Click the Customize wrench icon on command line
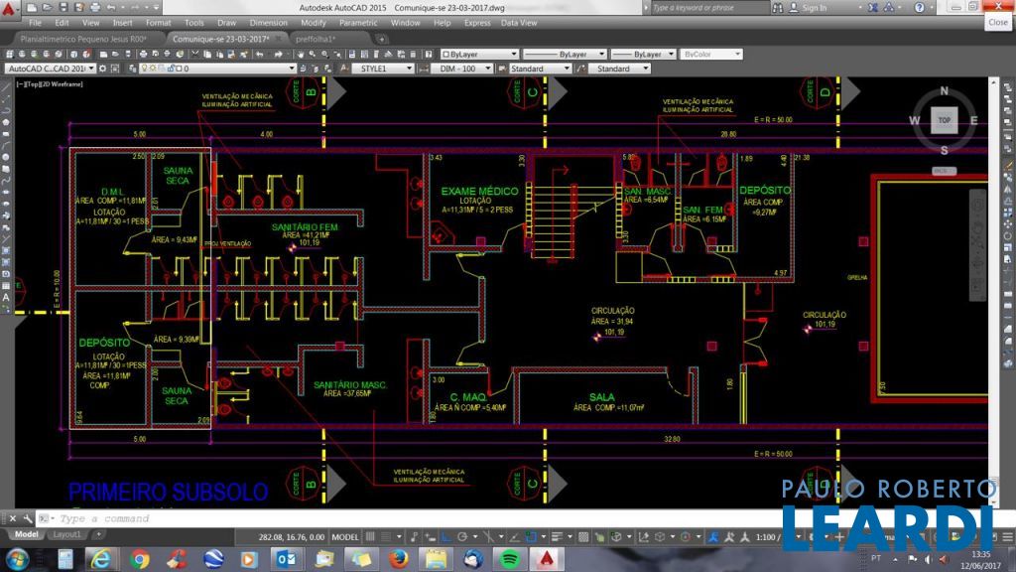This screenshot has width=1016, height=572. [27, 518]
